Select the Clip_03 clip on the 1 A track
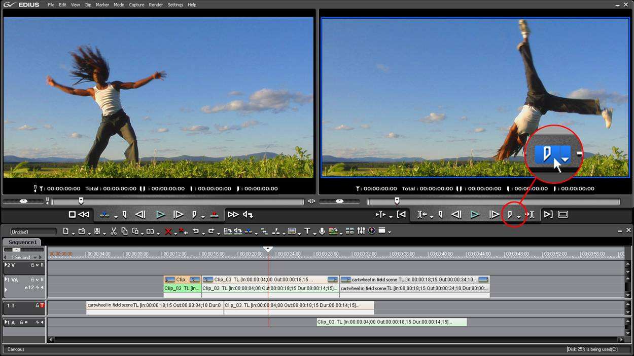Viewport: 634px width, 356px height. point(392,322)
